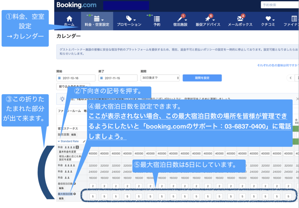Click 編集 button under 最大宿泊日数
Viewport: 299px width, 208px height.
pyautogui.click(x=61, y=198)
